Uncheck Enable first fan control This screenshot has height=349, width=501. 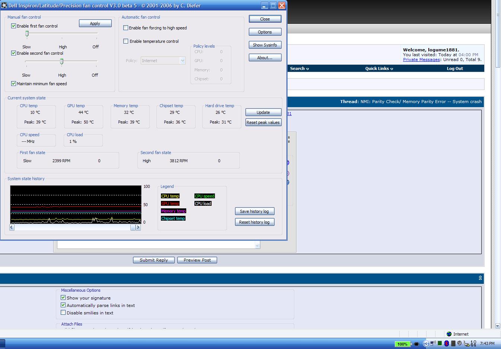click(13, 26)
